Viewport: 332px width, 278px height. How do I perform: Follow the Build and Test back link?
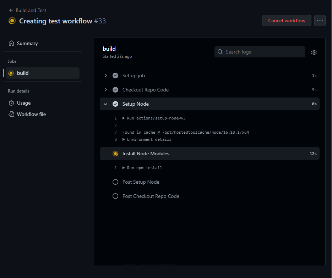pyautogui.click(x=31, y=10)
